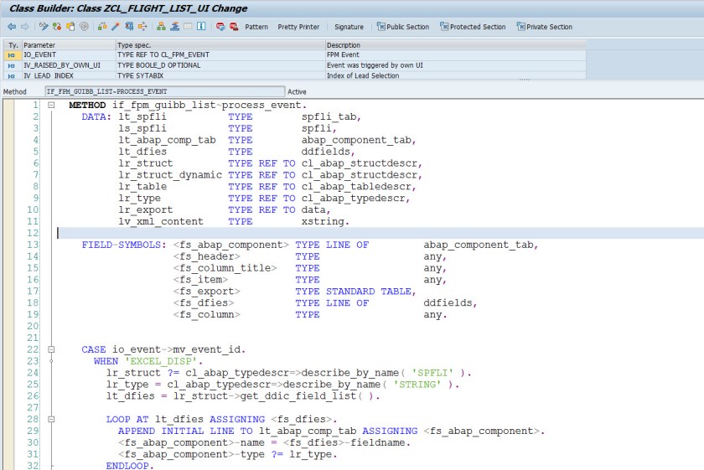
Task: Click the Display/Change toggle icon
Action: tap(45, 27)
